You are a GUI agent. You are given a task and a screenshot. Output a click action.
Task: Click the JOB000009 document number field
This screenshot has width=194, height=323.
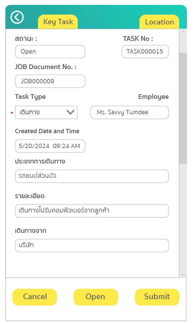50,81
